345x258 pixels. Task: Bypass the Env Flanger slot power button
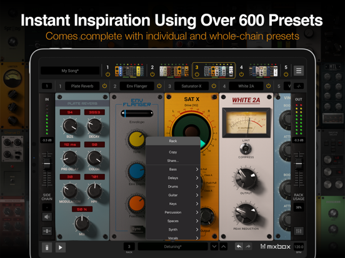tap(159, 86)
